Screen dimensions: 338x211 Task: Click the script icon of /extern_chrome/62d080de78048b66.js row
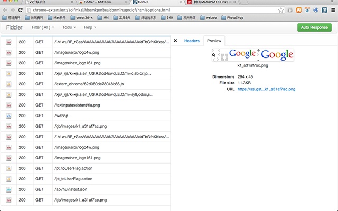click(x=8, y=84)
